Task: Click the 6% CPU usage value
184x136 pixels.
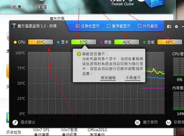Action: pyautogui.click(x=180, y=80)
